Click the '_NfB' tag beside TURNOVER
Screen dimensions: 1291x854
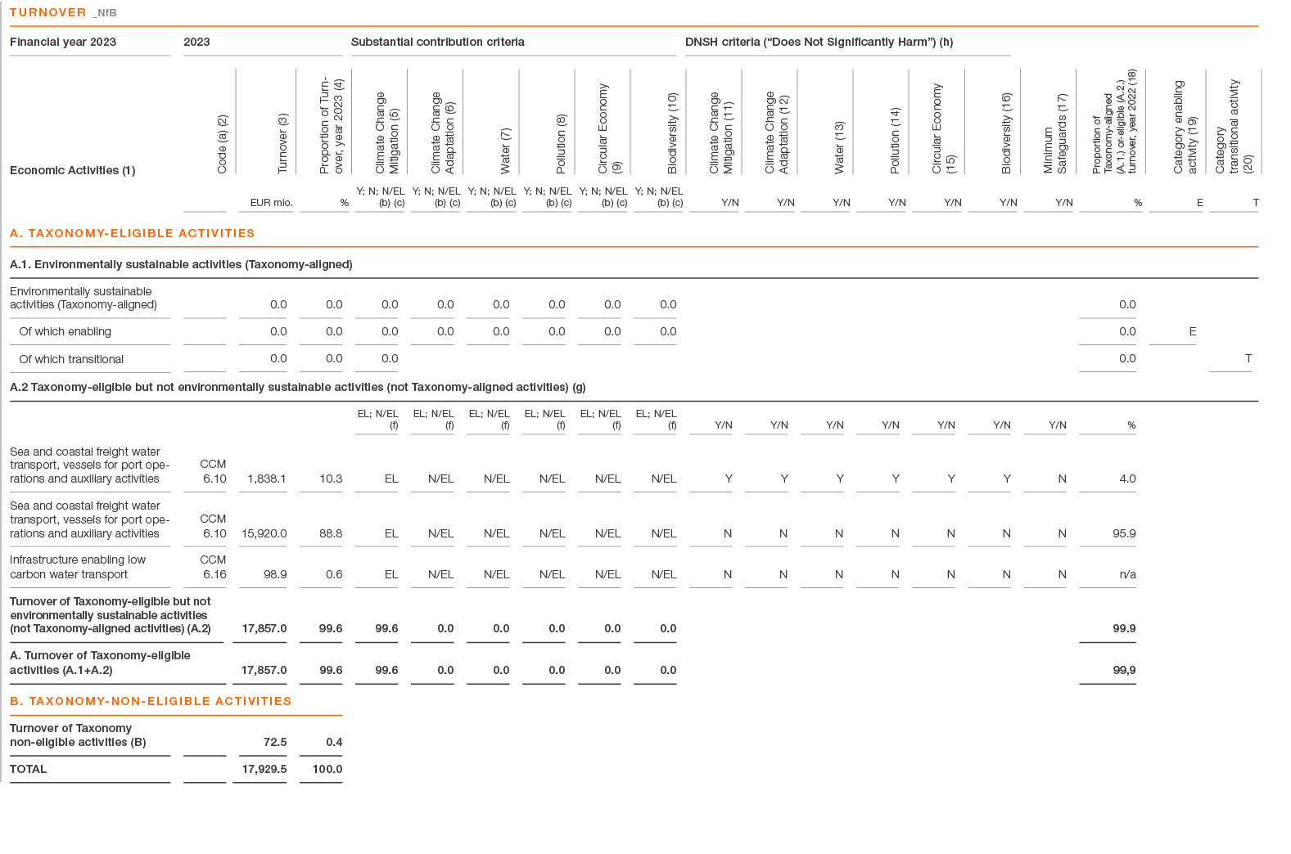(x=105, y=13)
